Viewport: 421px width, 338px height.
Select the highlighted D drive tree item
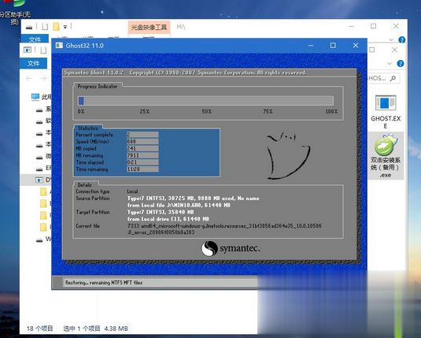pyautogui.click(x=36, y=180)
